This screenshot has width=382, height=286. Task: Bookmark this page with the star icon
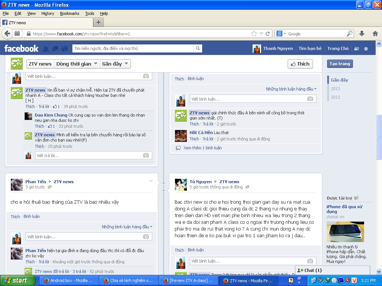[x=254, y=34]
